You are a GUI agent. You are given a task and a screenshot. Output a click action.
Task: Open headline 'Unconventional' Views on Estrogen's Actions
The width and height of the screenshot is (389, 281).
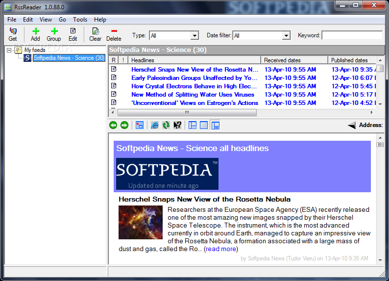click(x=195, y=103)
